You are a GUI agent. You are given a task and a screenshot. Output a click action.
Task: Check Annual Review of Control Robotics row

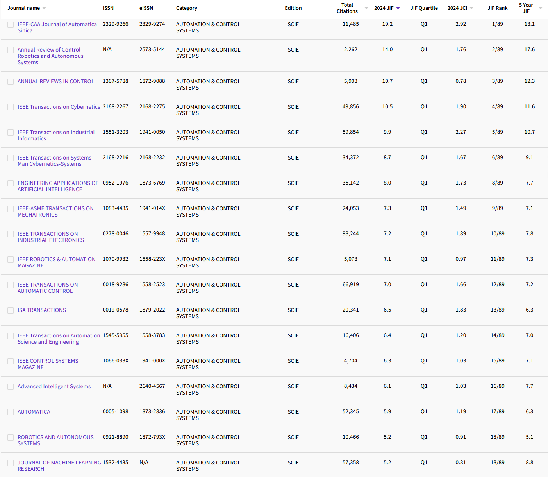(x=11, y=50)
